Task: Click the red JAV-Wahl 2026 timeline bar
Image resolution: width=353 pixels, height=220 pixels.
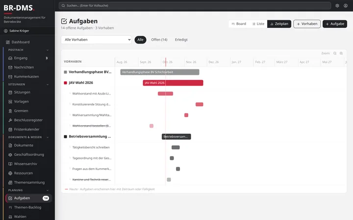Action: [x=173, y=83]
